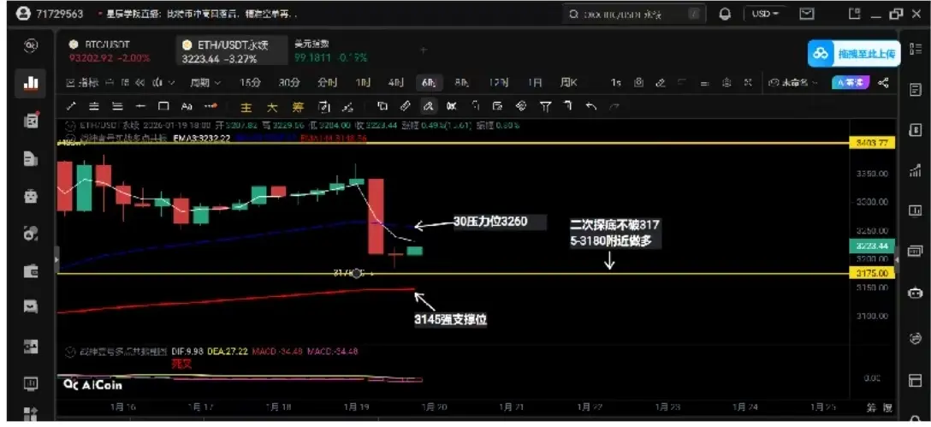931x427 pixels.
Task: Open the bar chart icon in right sidebar
Action: (x=915, y=171)
